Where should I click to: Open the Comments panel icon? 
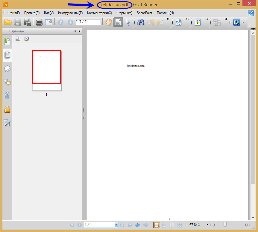click(x=7, y=82)
